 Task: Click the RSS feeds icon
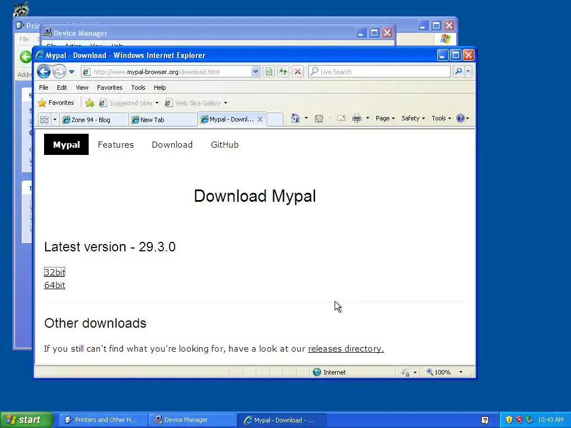(318, 118)
